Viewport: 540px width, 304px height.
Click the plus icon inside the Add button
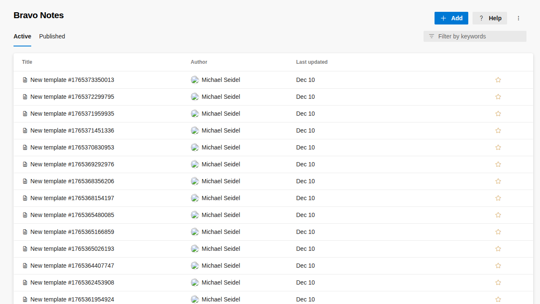coord(443,18)
